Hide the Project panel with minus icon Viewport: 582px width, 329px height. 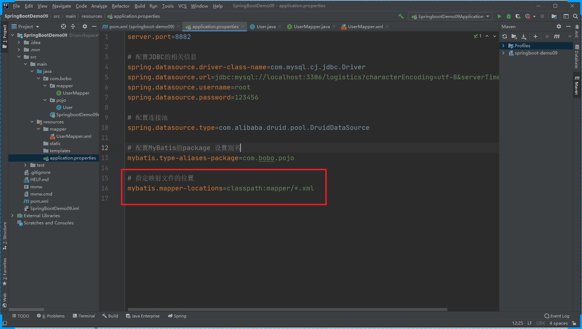(94, 26)
